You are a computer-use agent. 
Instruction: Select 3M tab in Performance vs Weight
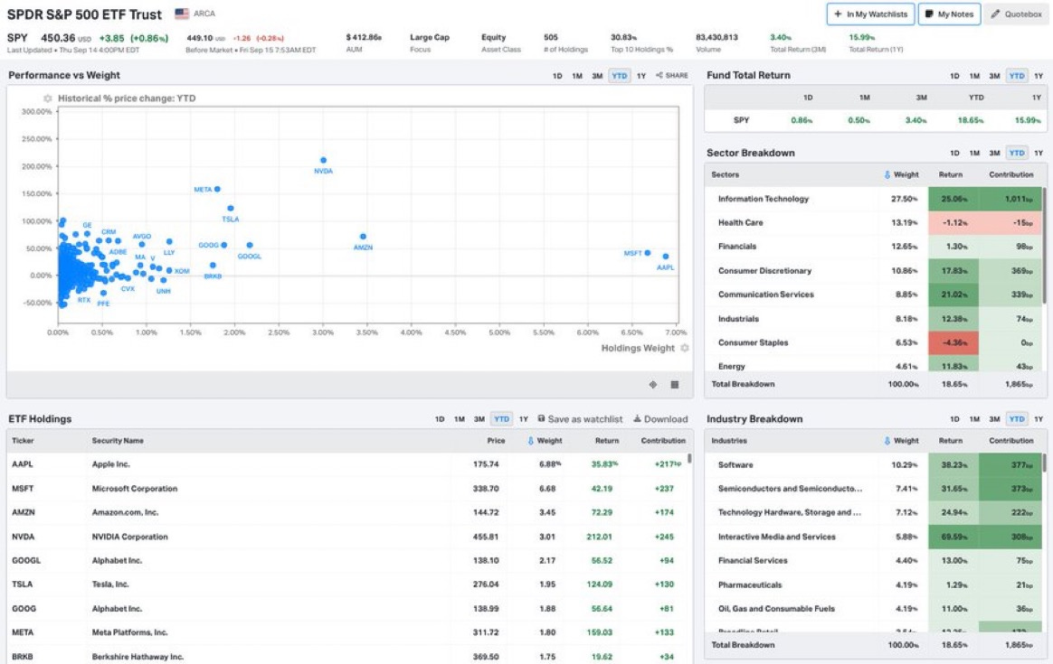(x=597, y=76)
